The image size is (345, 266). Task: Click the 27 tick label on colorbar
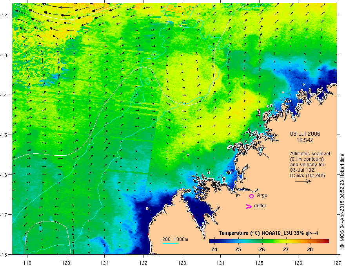(286, 249)
